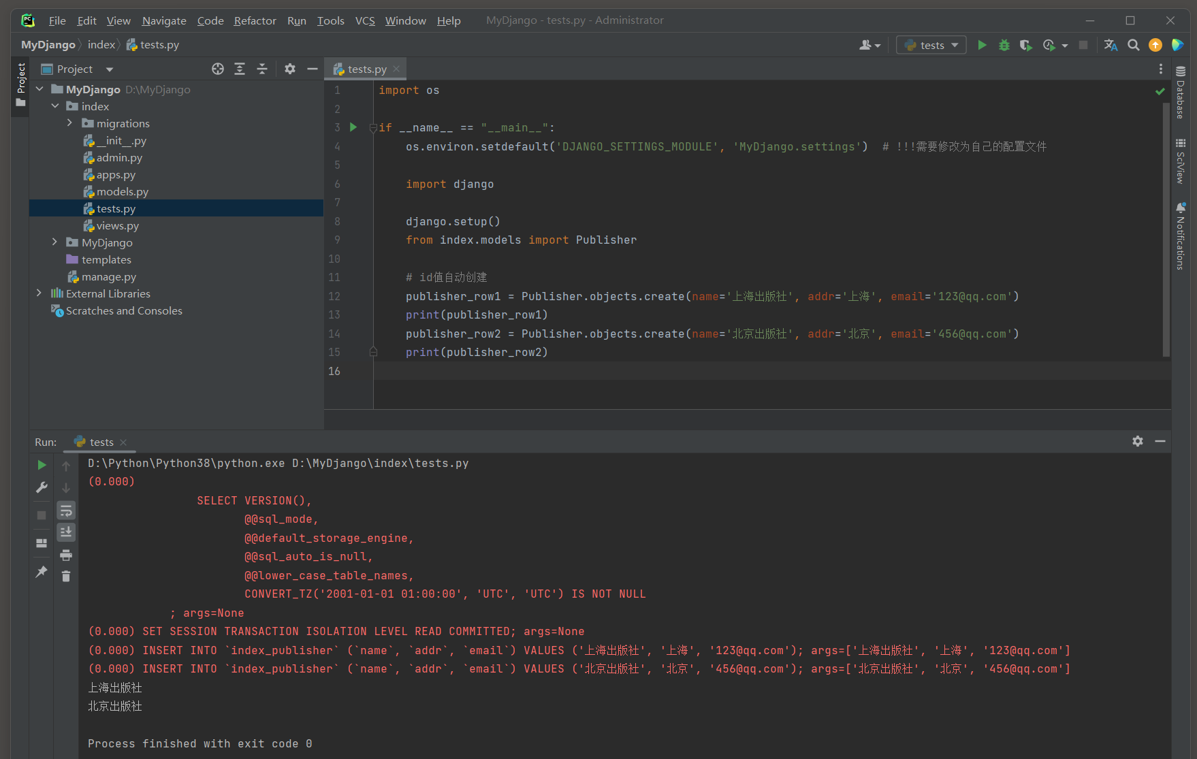The height and width of the screenshot is (759, 1197).
Task: Open Search Everywhere with the magnifier icon
Action: click(1133, 45)
